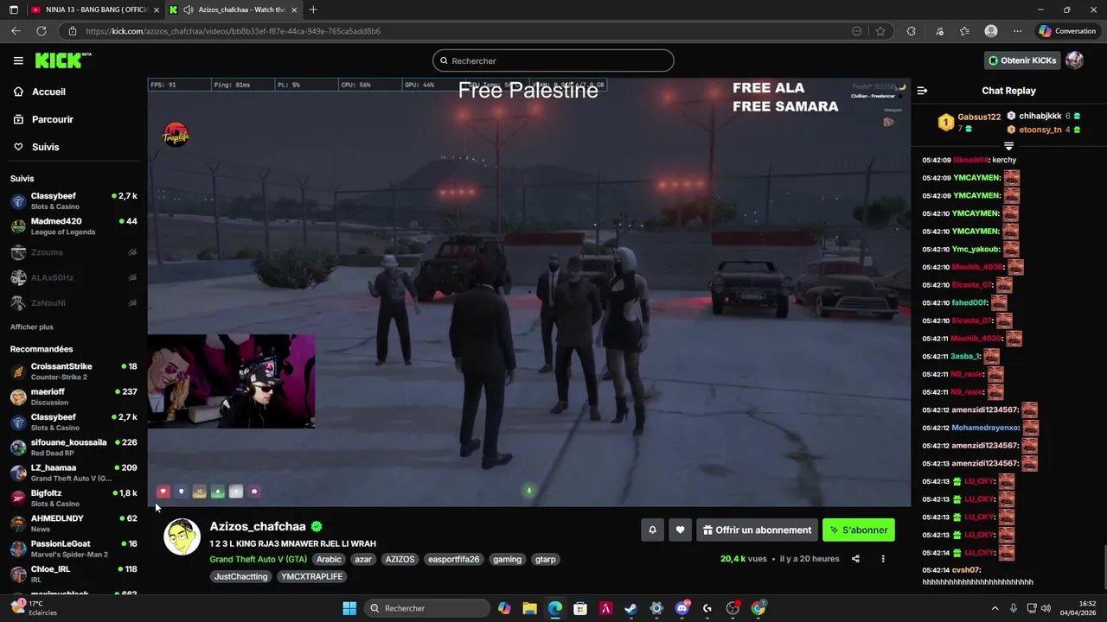Select the azar tag
1107x622 pixels.
[x=363, y=559]
